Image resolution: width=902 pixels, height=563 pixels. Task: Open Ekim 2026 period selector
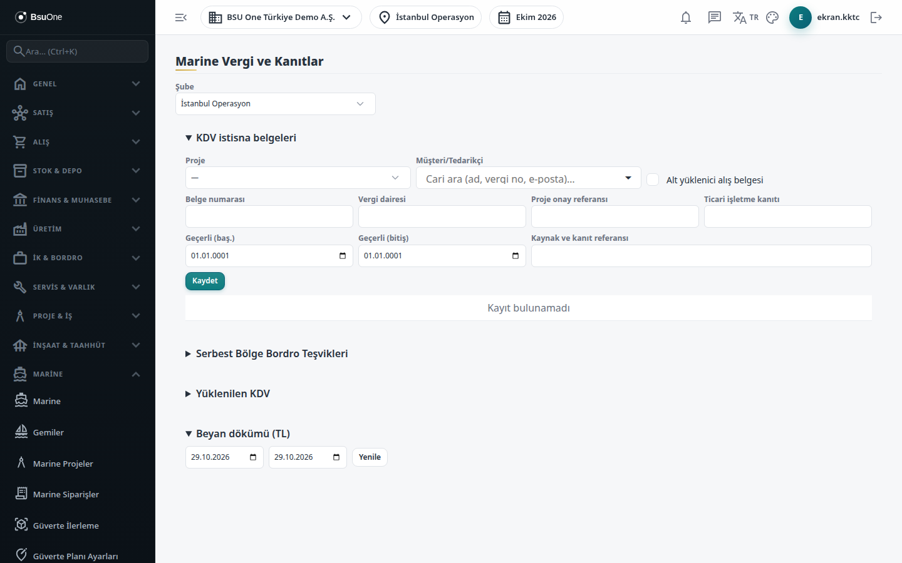(526, 18)
